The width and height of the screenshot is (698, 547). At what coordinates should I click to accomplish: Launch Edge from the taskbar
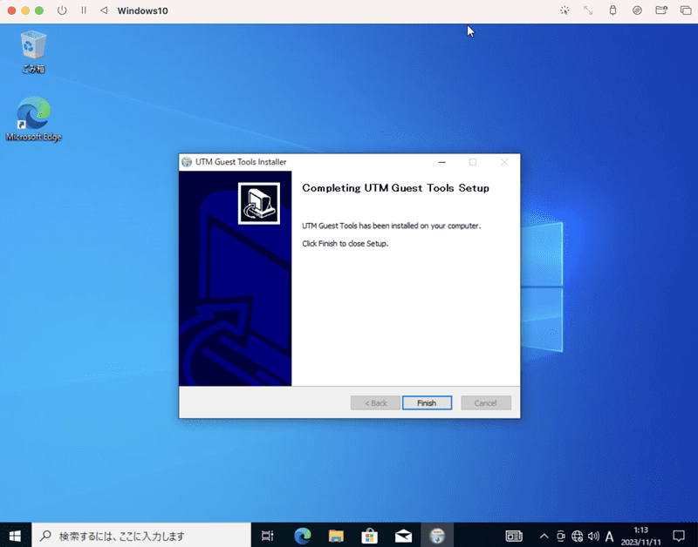click(x=302, y=536)
